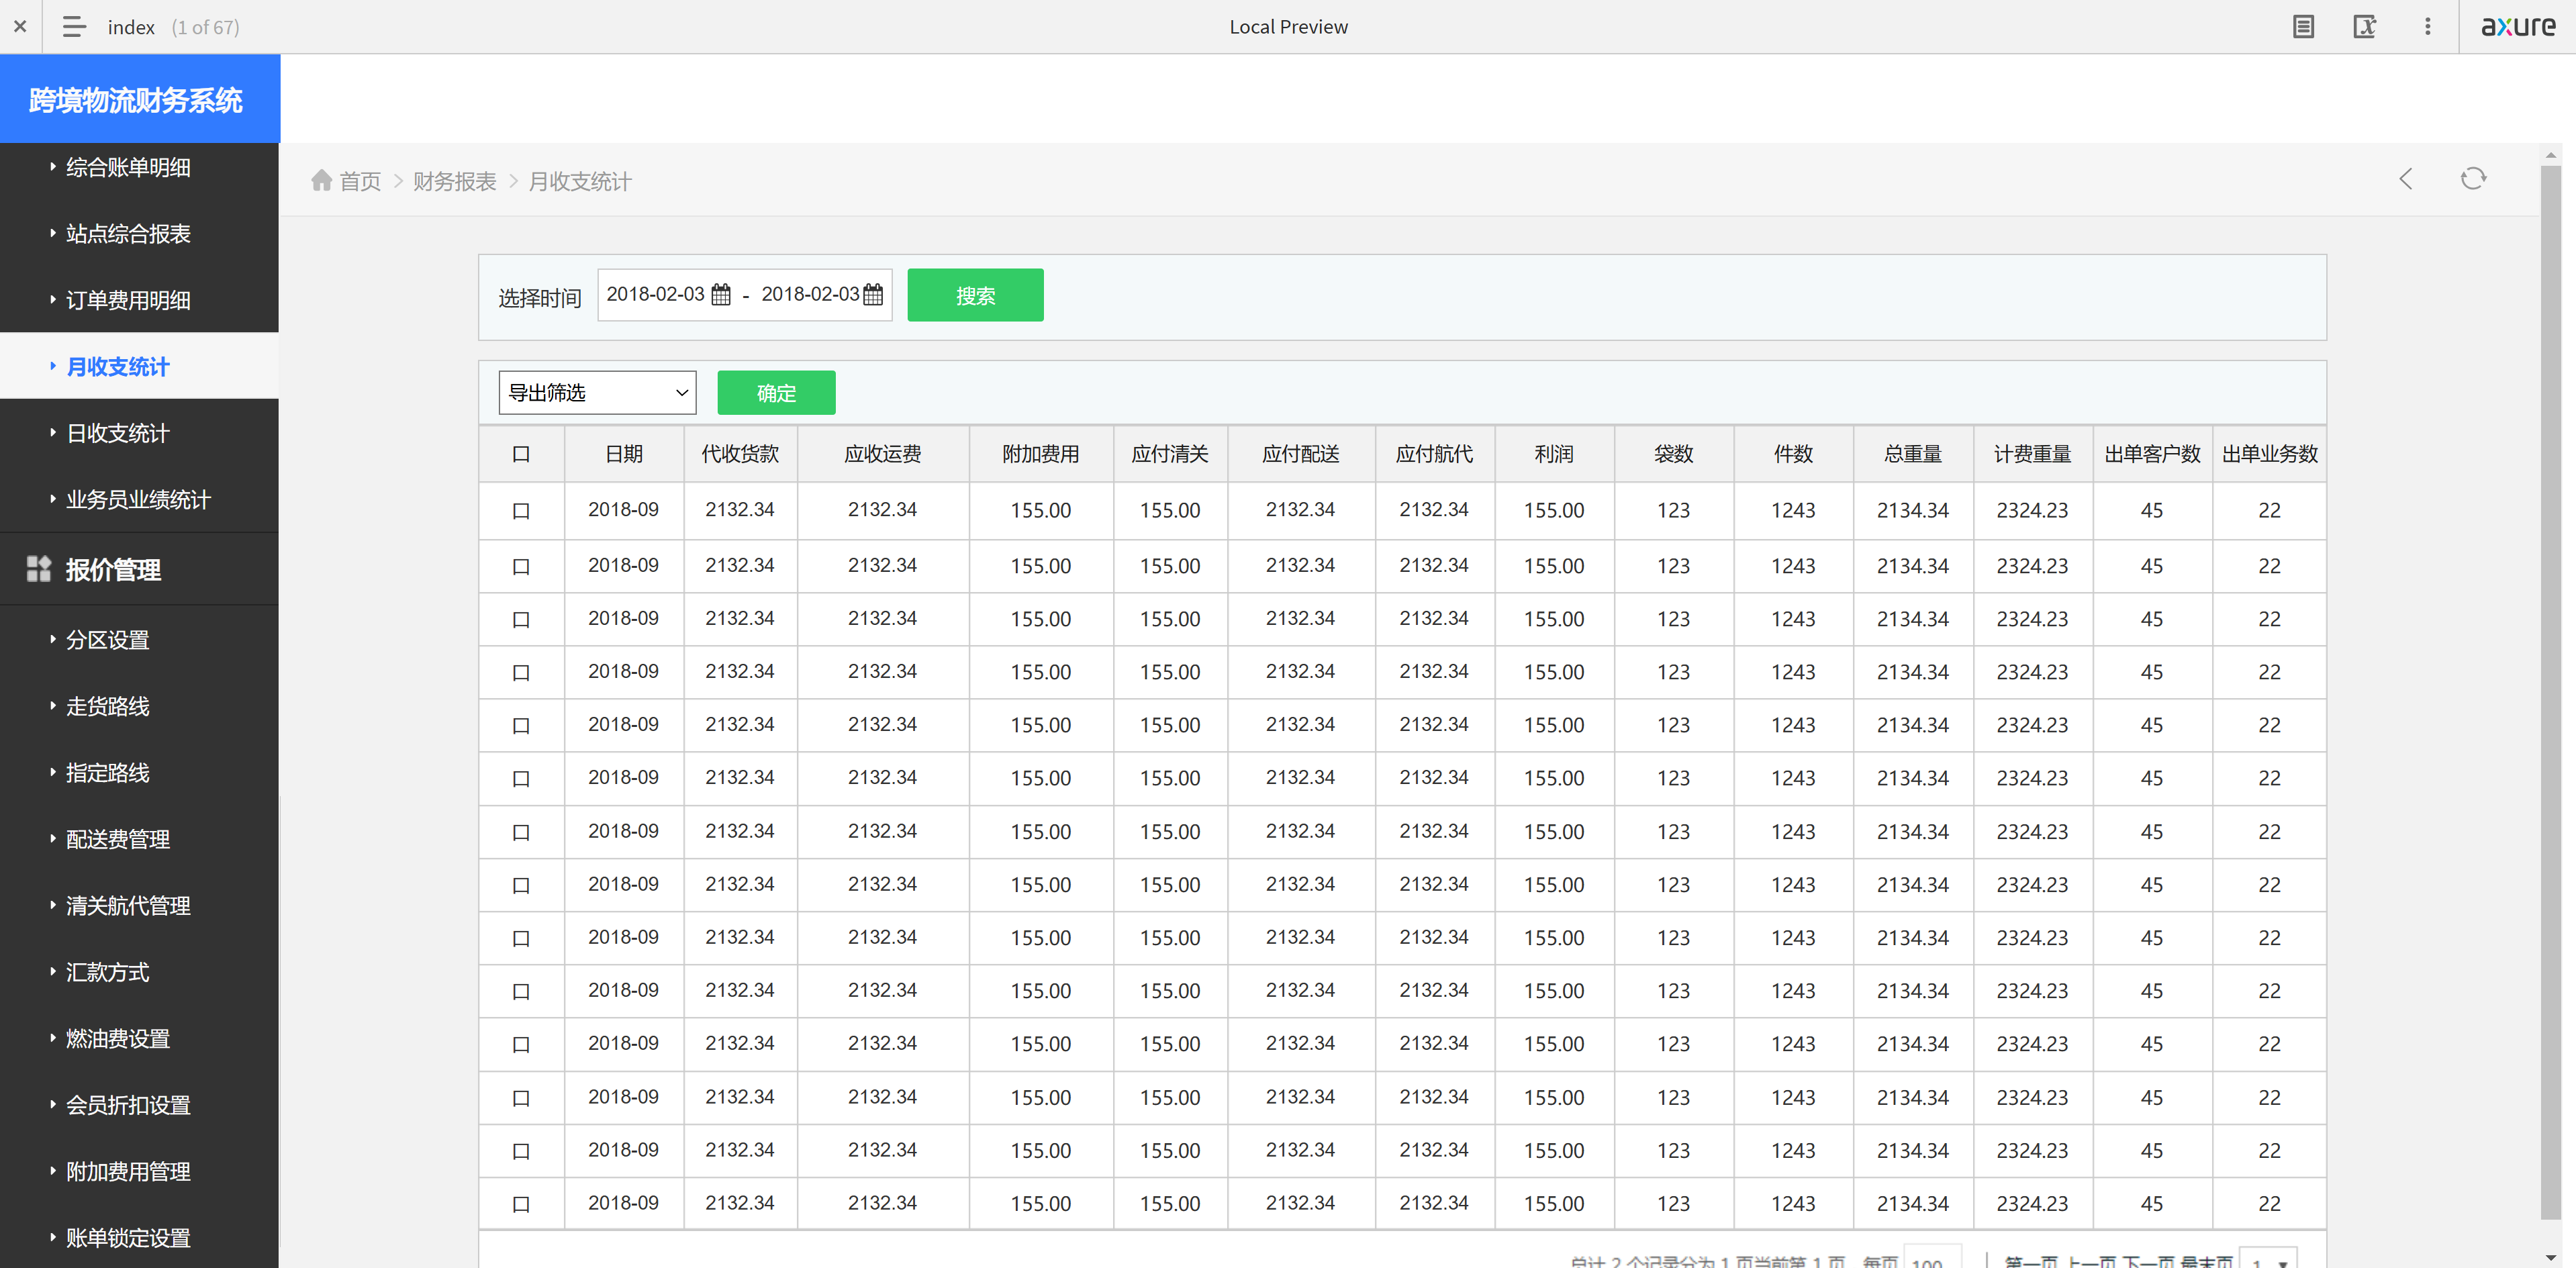
Task: Click the back arrow icon
Action: (2406, 179)
